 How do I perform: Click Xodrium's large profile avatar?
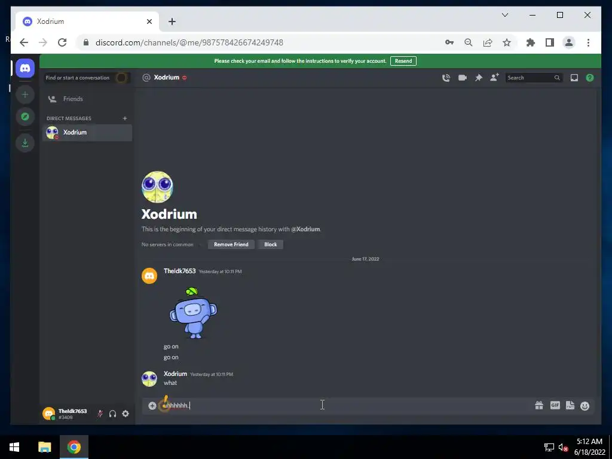pyautogui.click(x=157, y=187)
